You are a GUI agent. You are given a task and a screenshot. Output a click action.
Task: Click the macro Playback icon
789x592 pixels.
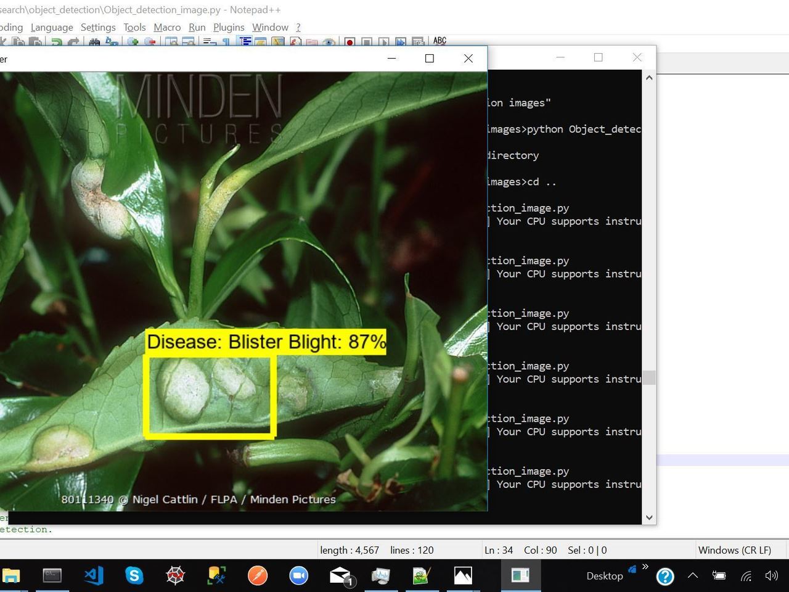384,42
